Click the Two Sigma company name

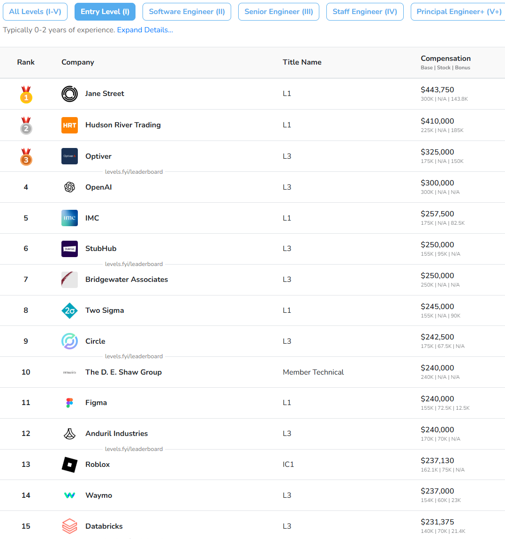click(105, 310)
